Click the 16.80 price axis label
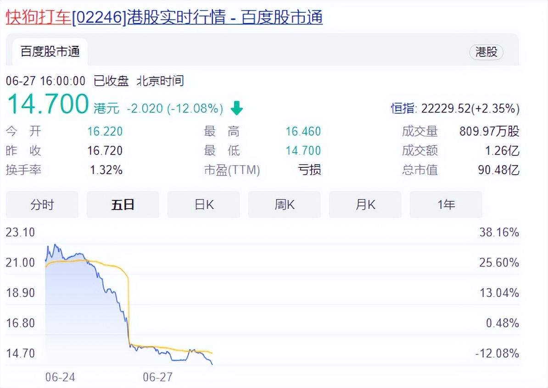The width and height of the screenshot is (548, 388). 20,323
